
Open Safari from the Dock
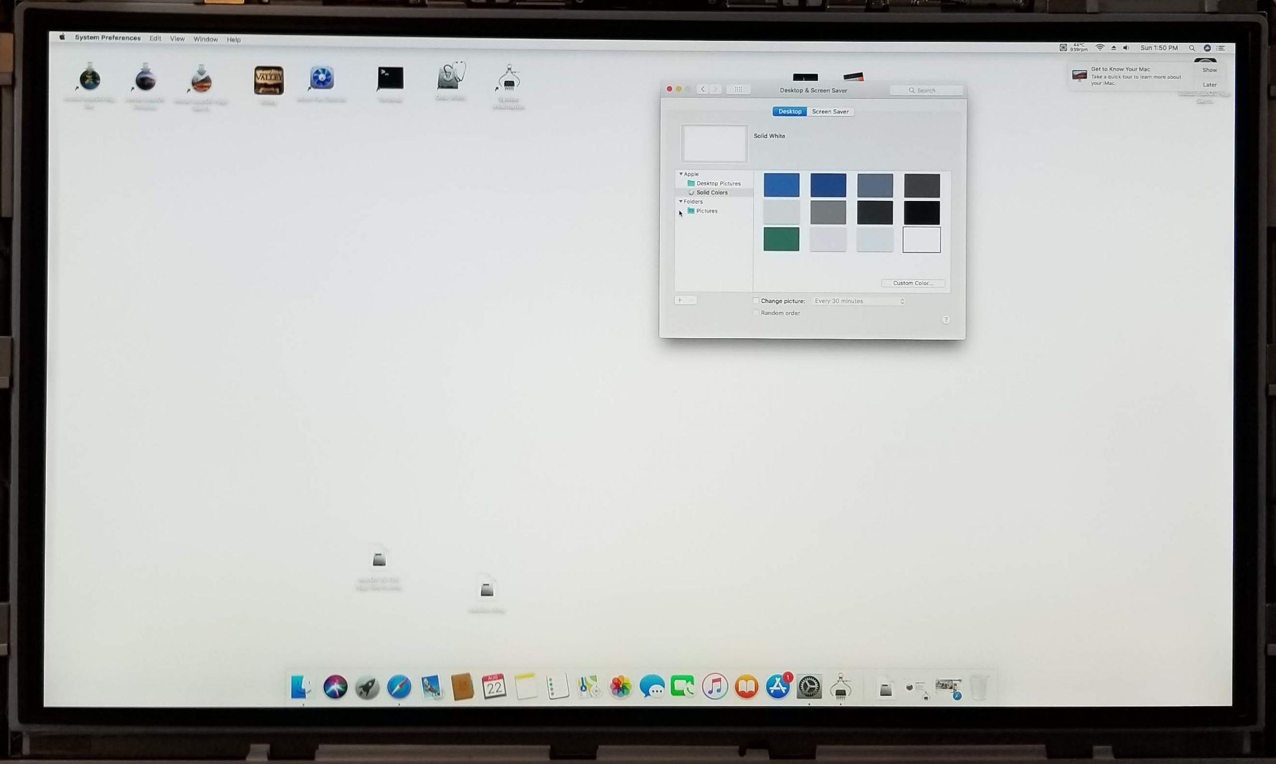pos(399,687)
